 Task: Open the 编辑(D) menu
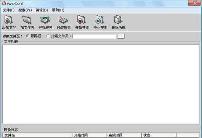pyautogui.click(x=42, y=10)
